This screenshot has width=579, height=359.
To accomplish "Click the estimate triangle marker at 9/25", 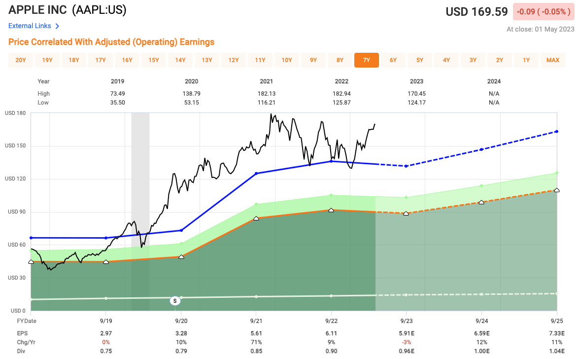I will pyautogui.click(x=557, y=190).
